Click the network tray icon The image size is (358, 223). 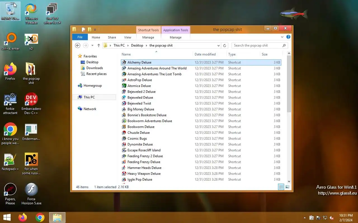point(325,218)
